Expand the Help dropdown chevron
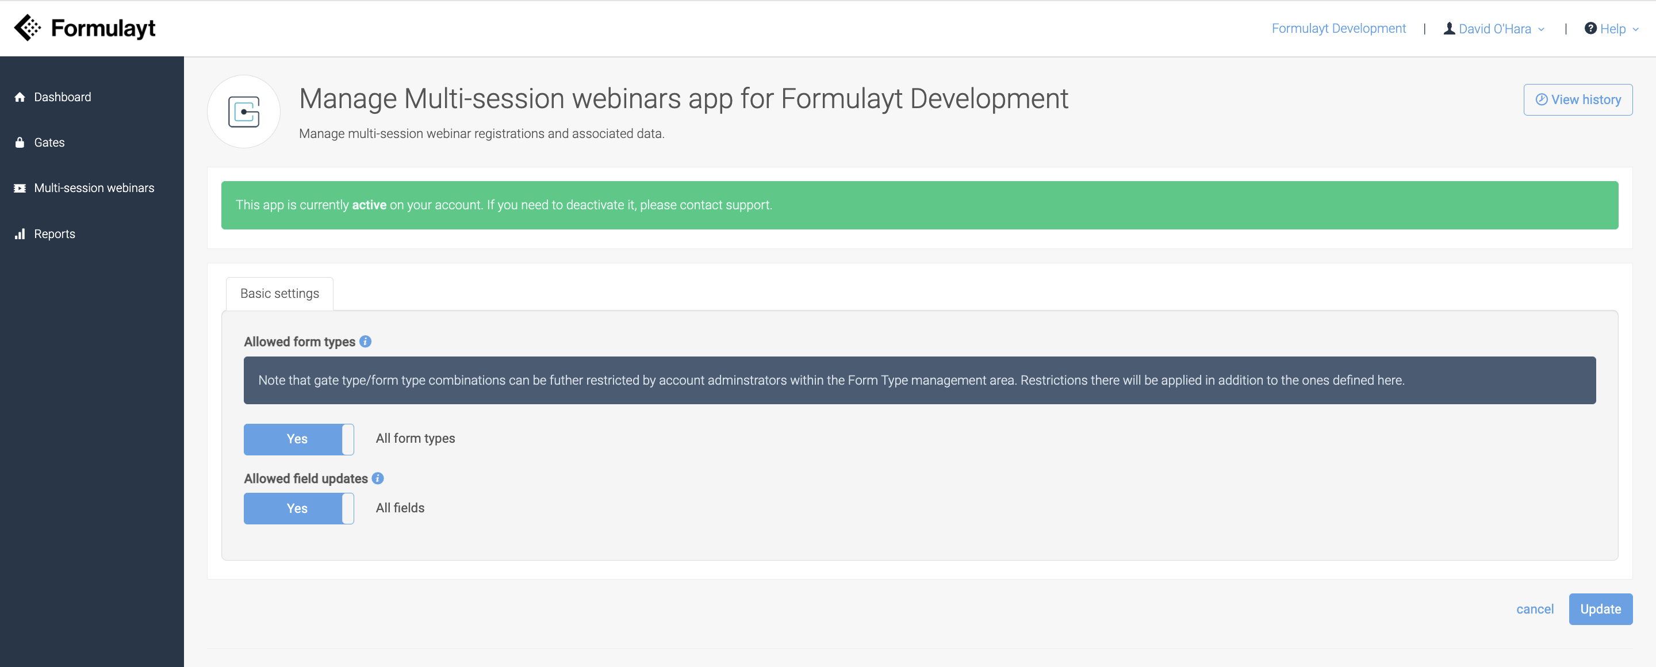The height and width of the screenshot is (667, 1656). coord(1635,29)
